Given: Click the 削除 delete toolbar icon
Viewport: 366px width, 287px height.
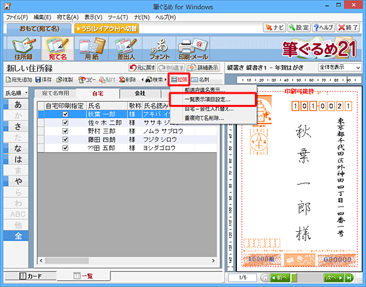Looking at the screenshot, I should pos(127,80).
